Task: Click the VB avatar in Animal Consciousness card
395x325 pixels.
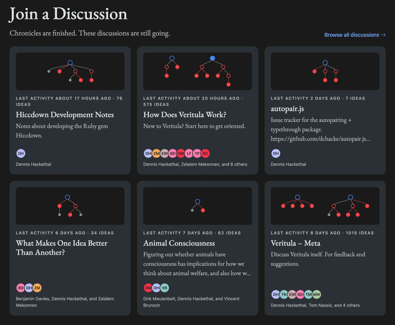Action: pos(164,288)
